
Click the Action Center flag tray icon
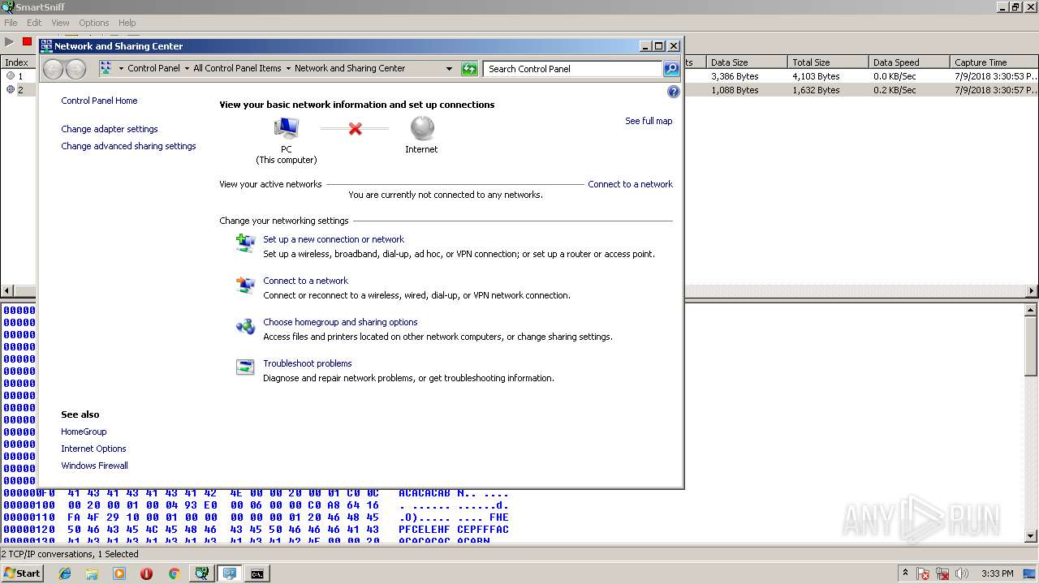(923, 573)
